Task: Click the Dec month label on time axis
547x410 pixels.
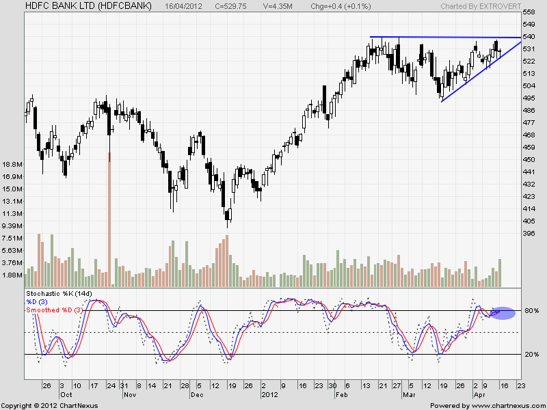Action: pos(196,395)
